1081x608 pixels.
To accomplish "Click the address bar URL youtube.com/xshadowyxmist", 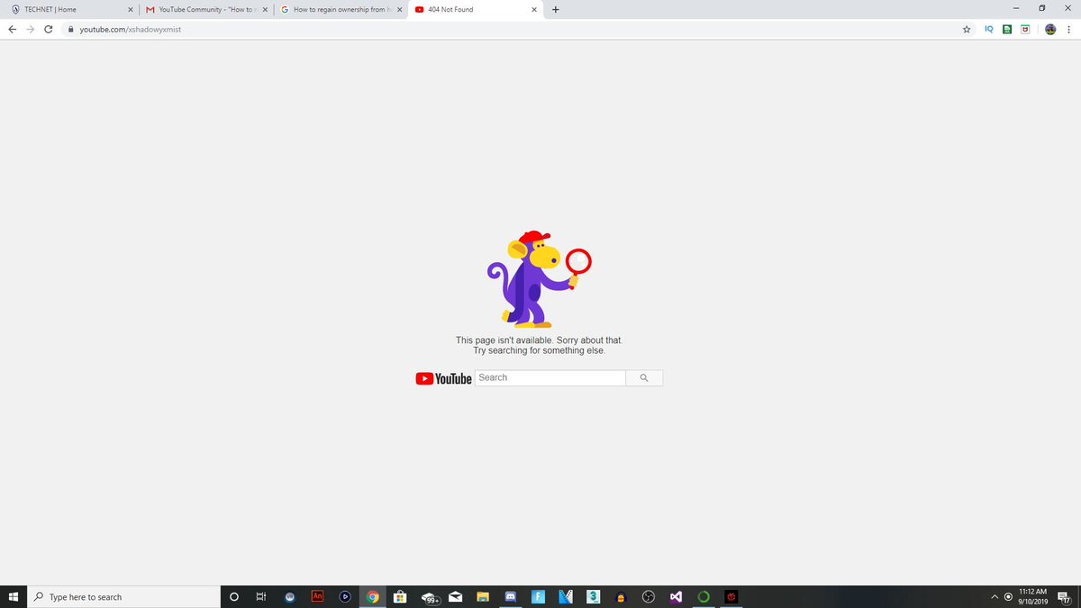I will (x=131, y=29).
